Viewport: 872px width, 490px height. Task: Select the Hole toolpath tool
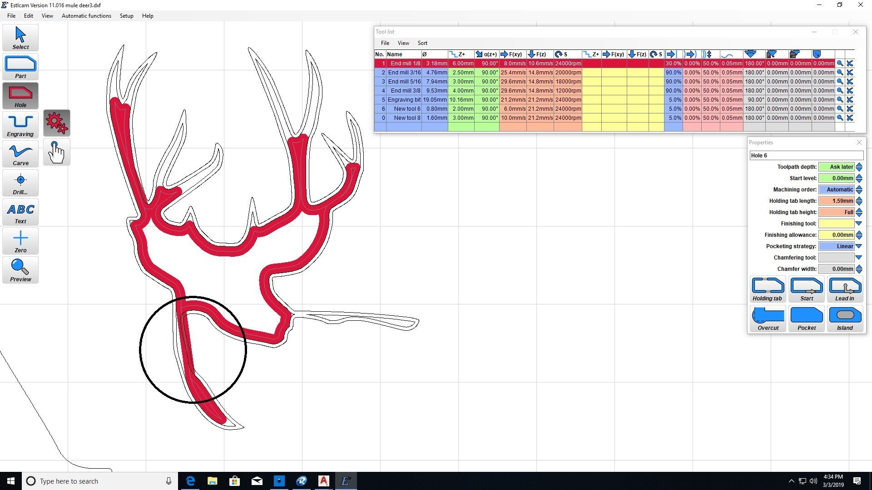point(20,96)
